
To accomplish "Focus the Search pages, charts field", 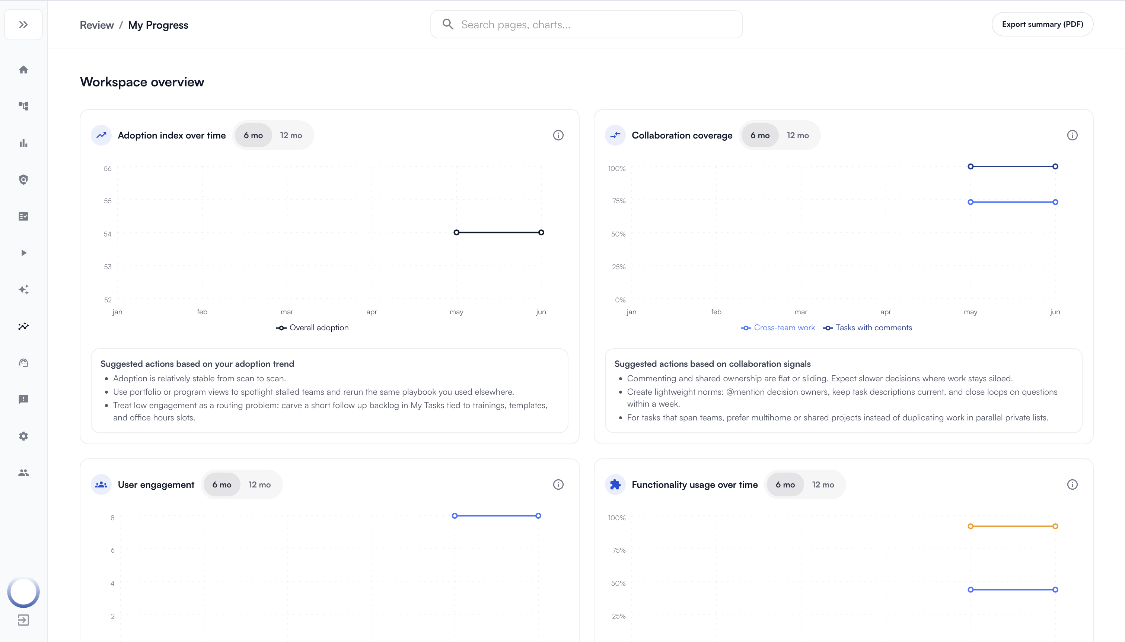I will pyautogui.click(x=586, y=24).
